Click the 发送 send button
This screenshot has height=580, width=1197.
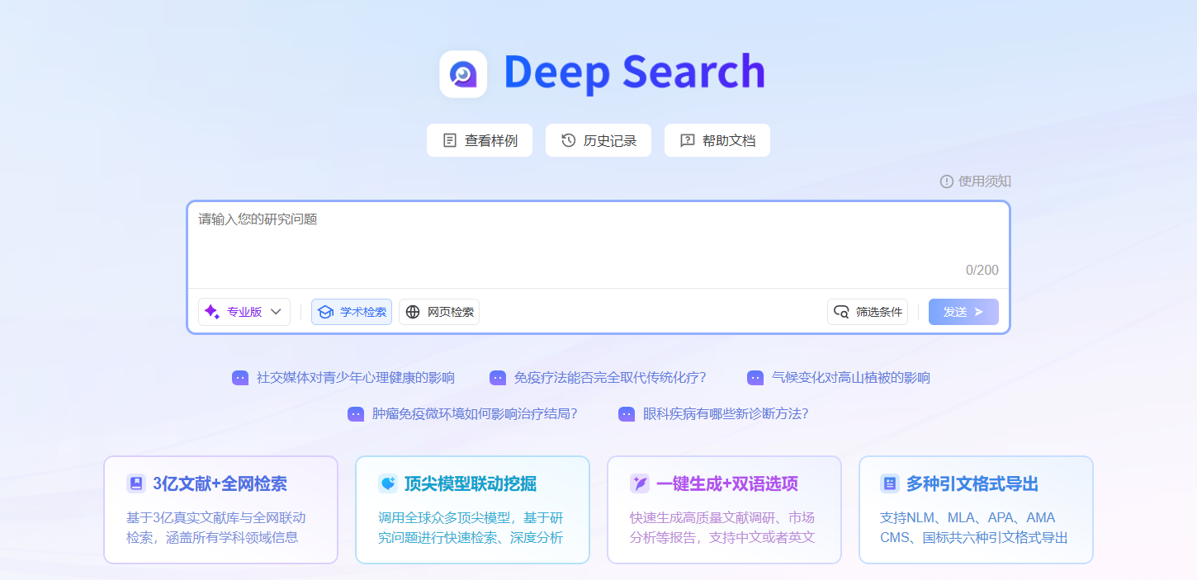tap(963, 312)
